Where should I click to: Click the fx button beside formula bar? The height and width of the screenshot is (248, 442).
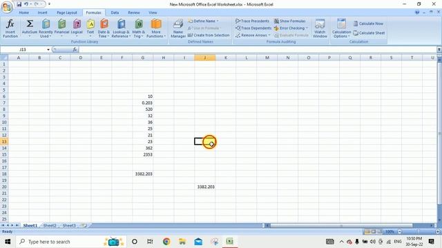coord(75,50)
